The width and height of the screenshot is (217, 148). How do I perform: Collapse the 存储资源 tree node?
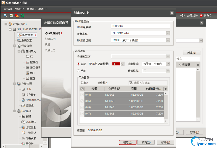tap(15, 84)
